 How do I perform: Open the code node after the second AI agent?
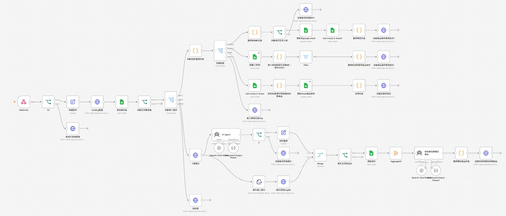point(461,153)
